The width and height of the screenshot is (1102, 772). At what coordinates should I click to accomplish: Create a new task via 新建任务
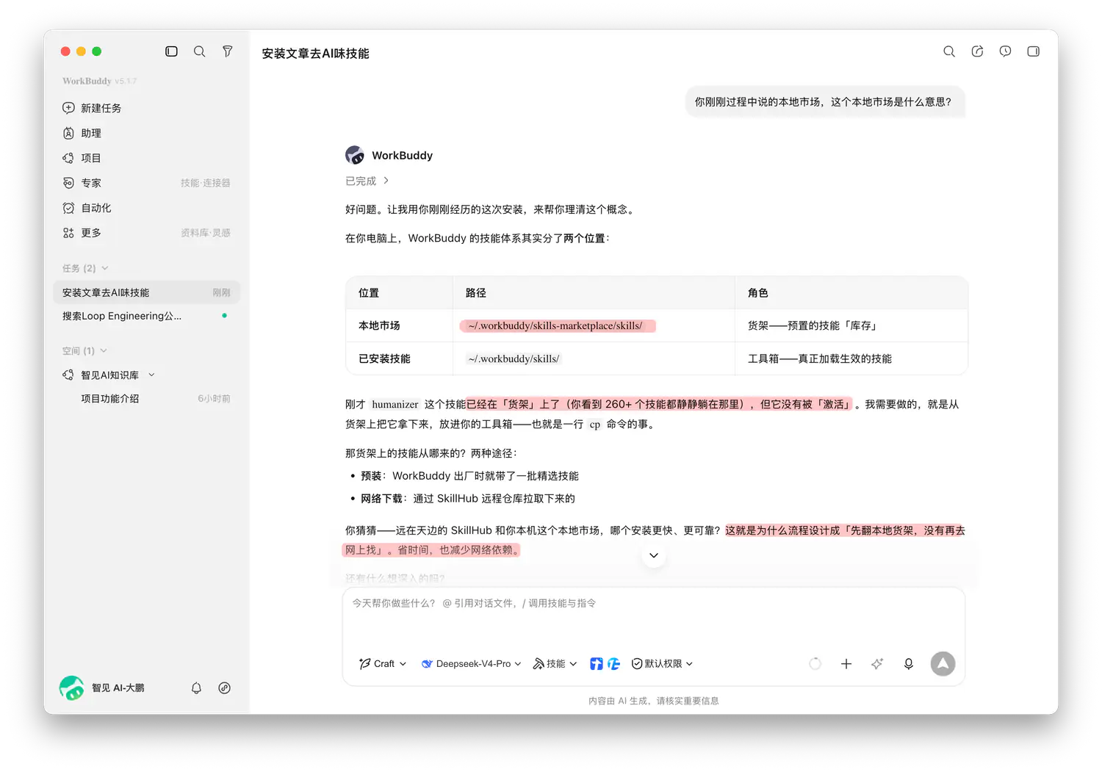pos(92,108)
